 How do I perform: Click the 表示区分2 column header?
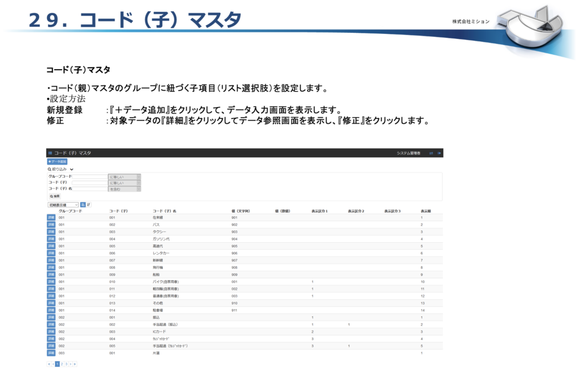[x=356, y=211]
